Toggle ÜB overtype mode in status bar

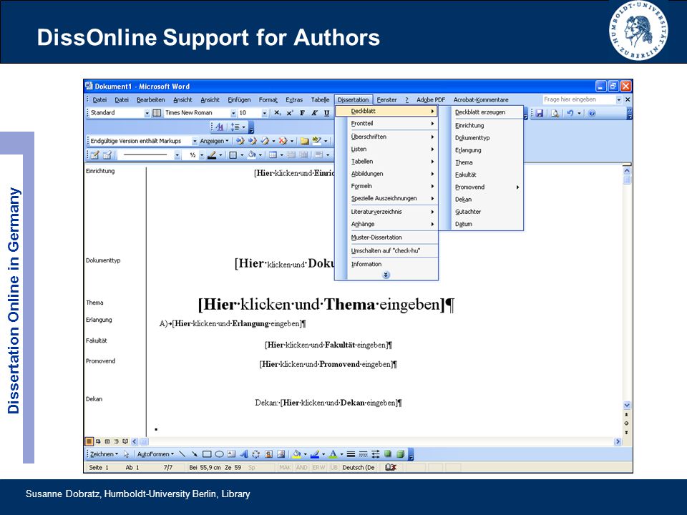point(334,467)
